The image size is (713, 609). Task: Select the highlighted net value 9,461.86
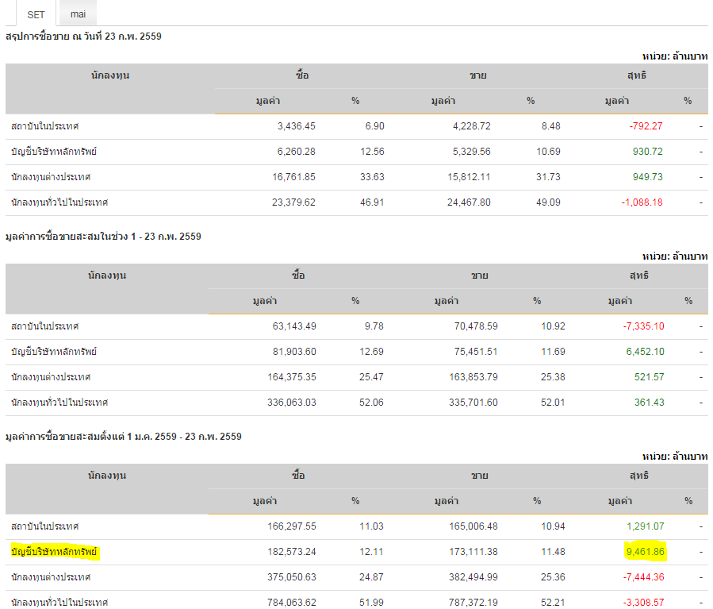tap(644, 552)
